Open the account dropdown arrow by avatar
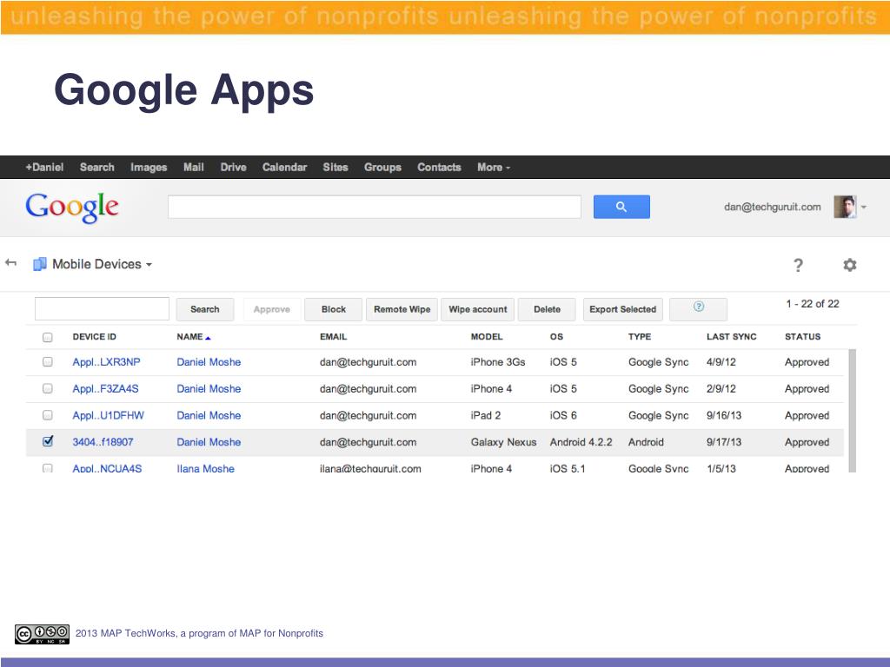This screenshot has height=667, width=890. (863, 208)
